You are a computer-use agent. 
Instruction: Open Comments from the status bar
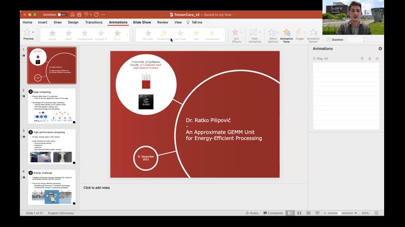(x=273, y=213)
